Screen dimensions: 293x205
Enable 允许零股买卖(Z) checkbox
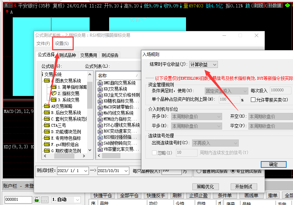(253, 100)
